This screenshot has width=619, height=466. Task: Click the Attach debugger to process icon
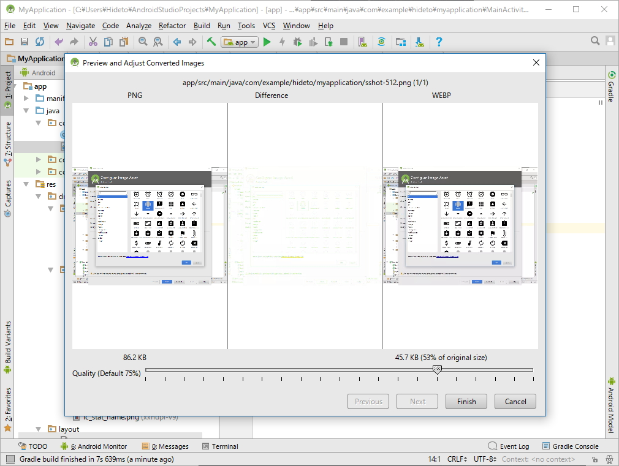pos(328,42)
